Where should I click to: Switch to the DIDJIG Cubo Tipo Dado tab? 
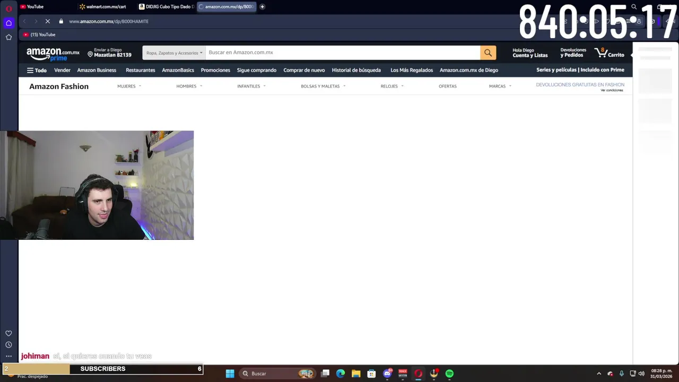tap(166, 7)
